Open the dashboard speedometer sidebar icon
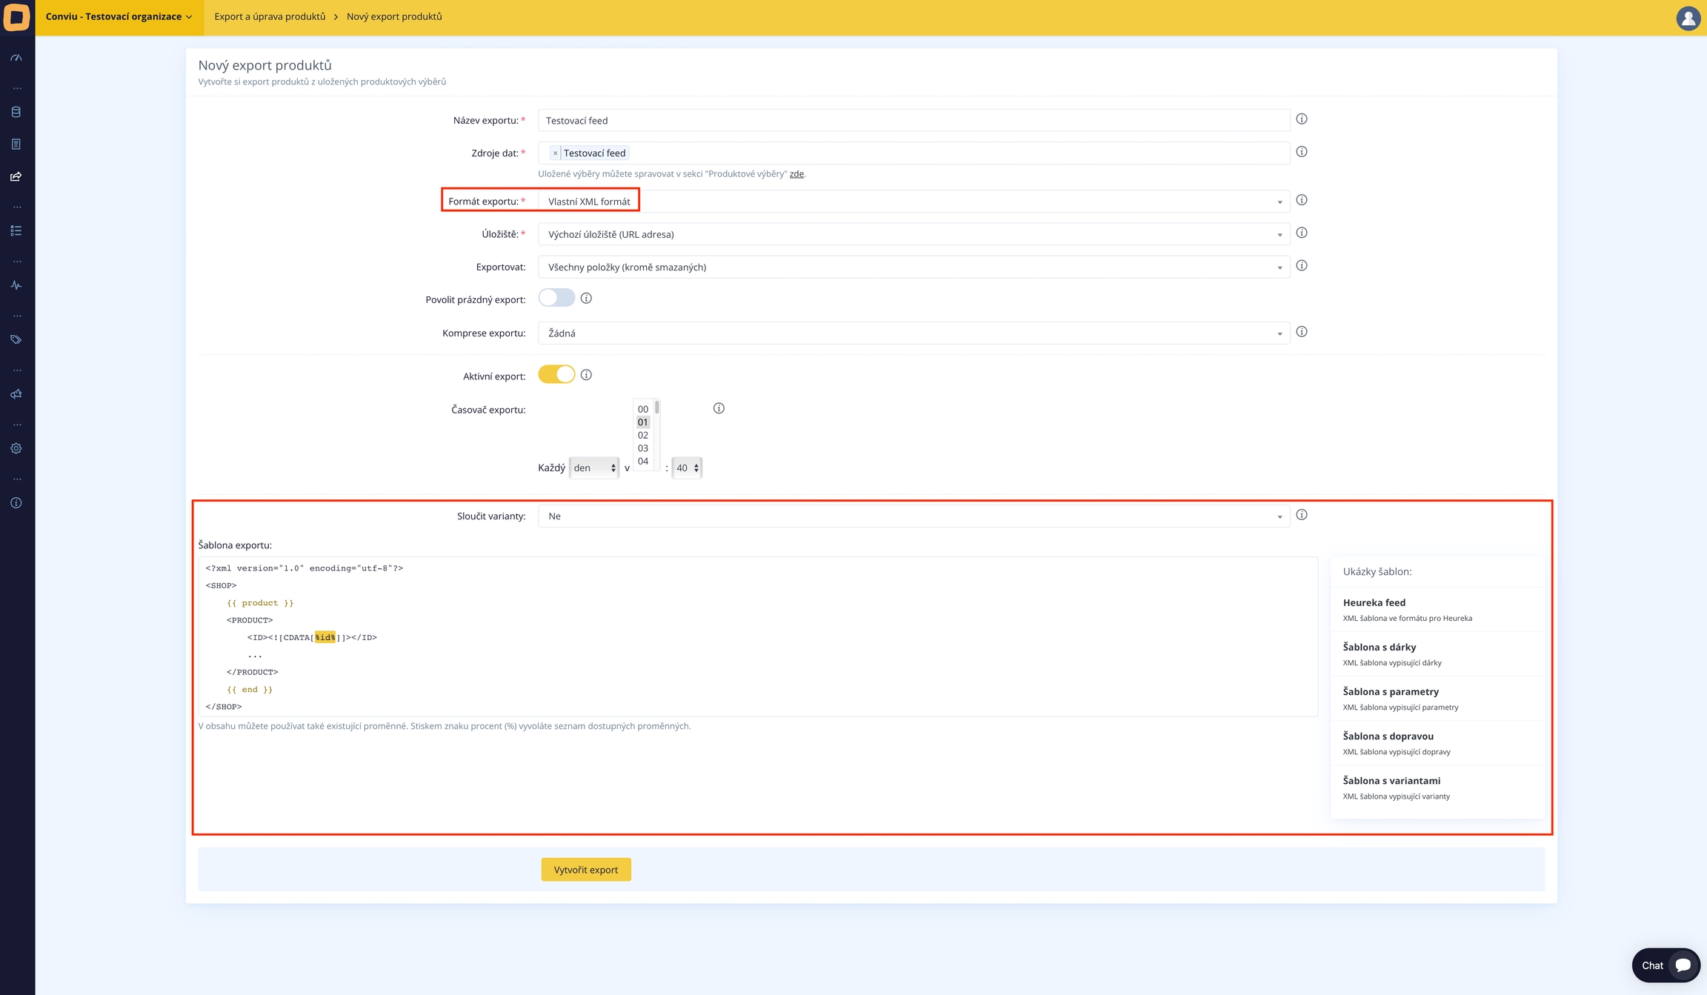Screen dimensions: 1707x995 tap(16, 58)
